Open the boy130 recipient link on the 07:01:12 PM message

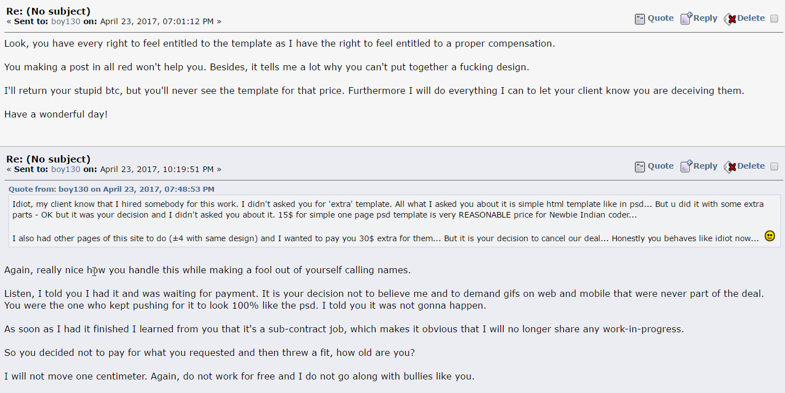(66, 21)
